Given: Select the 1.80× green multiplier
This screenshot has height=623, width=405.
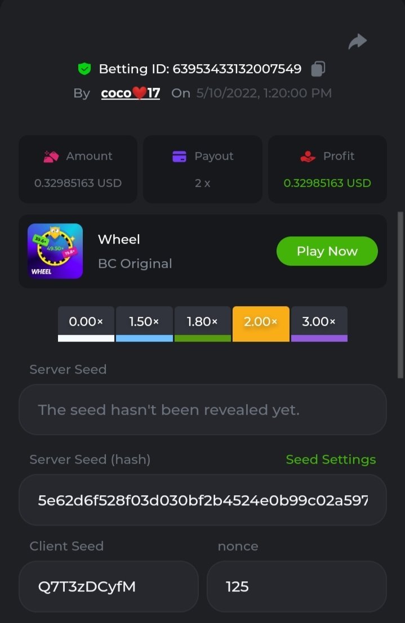Looking at the screenshot, I should 203,323.
